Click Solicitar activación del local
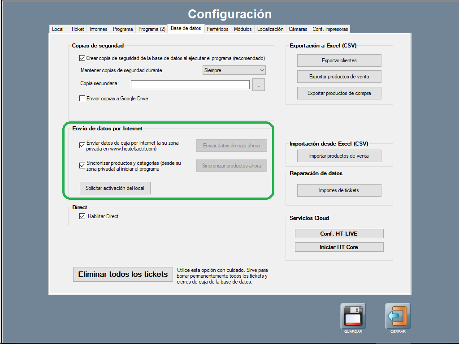Viewport: 459px width, 344px height. point(115,188)
